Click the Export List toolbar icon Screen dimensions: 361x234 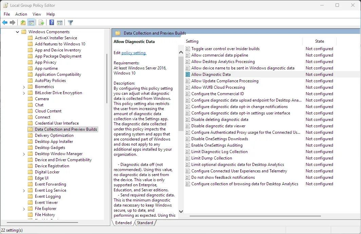[41, 22]
